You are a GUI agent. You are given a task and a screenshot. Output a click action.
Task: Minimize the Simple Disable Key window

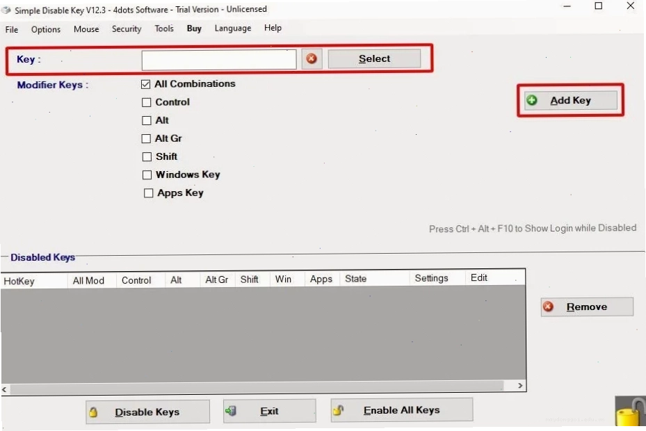567,6
